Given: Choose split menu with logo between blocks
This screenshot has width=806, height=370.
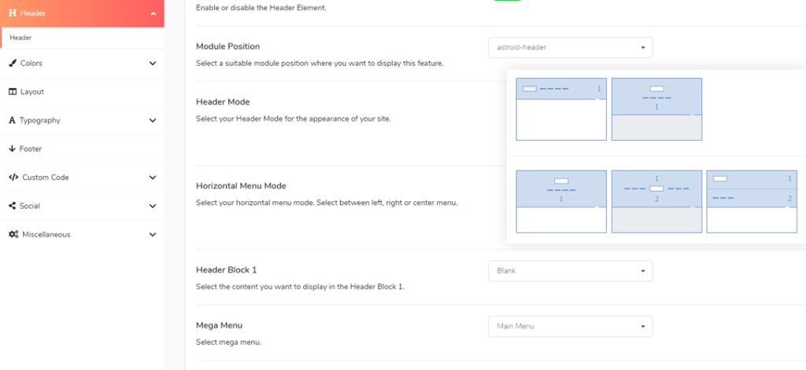Looking at the screenshot, I should coord(656,202).
